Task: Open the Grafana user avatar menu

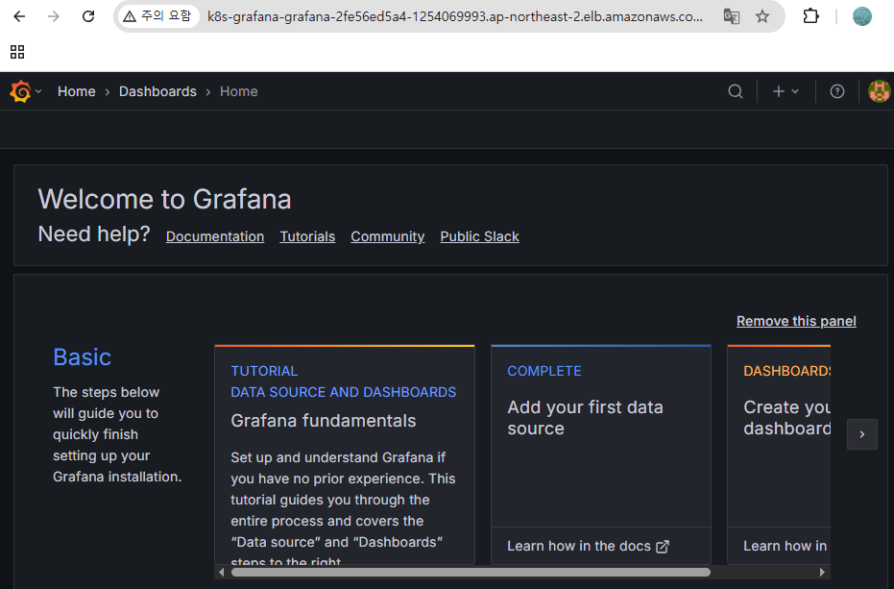Action: point(879,91)
